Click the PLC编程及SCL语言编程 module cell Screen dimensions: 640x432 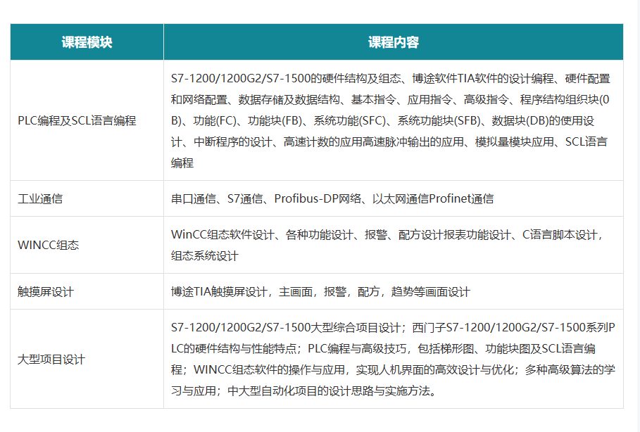pos(87,120)
